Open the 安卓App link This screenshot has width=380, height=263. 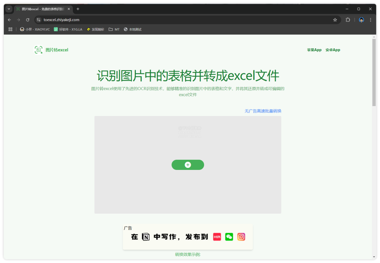tap(333, 50)
